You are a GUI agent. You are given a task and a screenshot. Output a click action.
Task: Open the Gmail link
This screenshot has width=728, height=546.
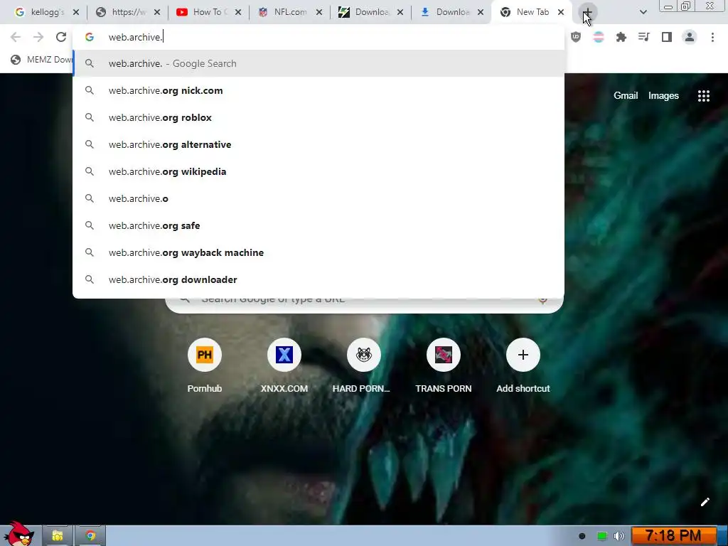(x=626, y=96)
